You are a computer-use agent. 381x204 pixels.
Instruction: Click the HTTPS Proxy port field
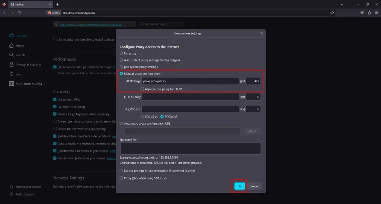coord(253,97)
